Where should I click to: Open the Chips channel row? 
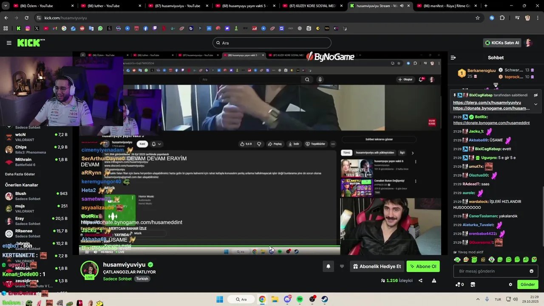tap(36, 150)
